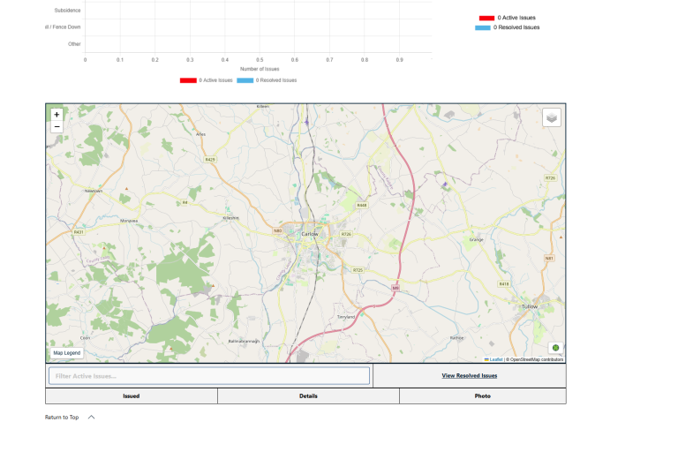Open the Leaflet attribution link
Image resolution: width=678 pixels, height=452 pixels.
(x=495, y=359)
